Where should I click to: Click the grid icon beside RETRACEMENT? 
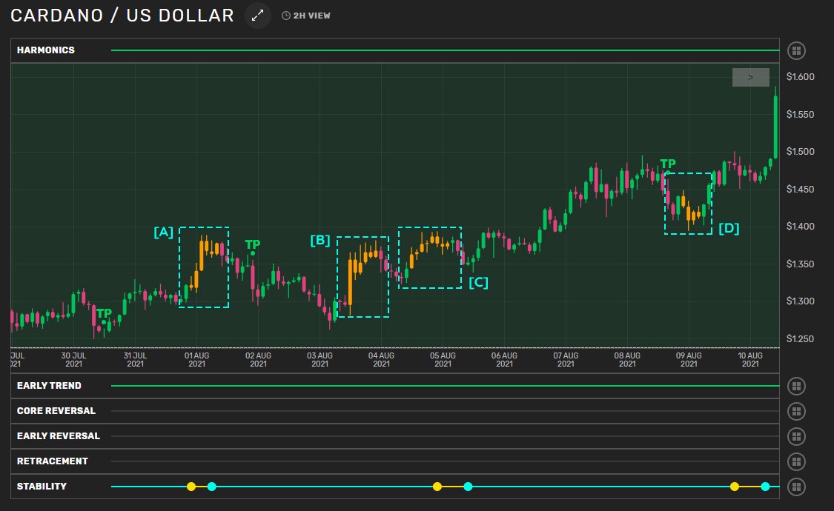point(796,461)
